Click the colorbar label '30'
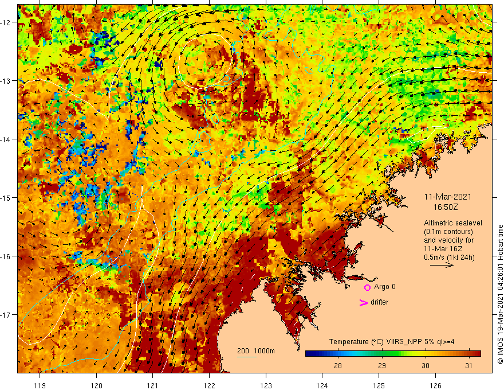 [425, 365]
